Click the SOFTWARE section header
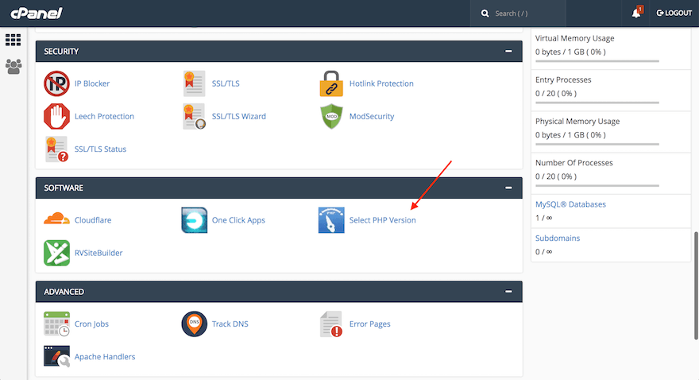 pos(279,188)
